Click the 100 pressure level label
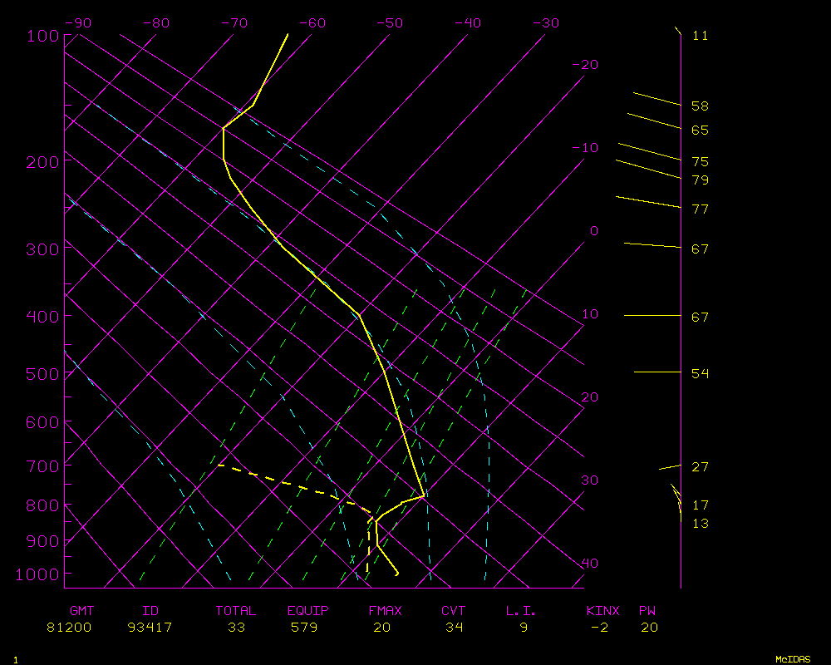Screen dimensions: 831x665 click(x=43, y=36)
